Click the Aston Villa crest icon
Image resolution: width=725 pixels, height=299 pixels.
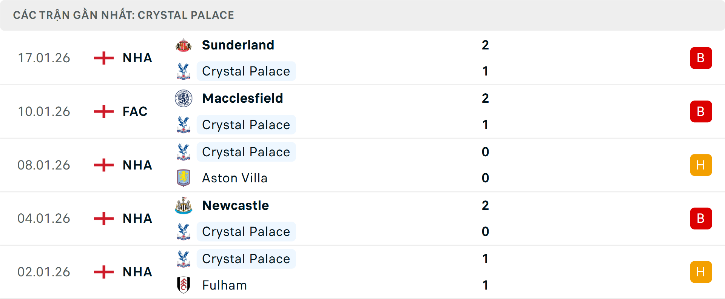pos(184,178)
